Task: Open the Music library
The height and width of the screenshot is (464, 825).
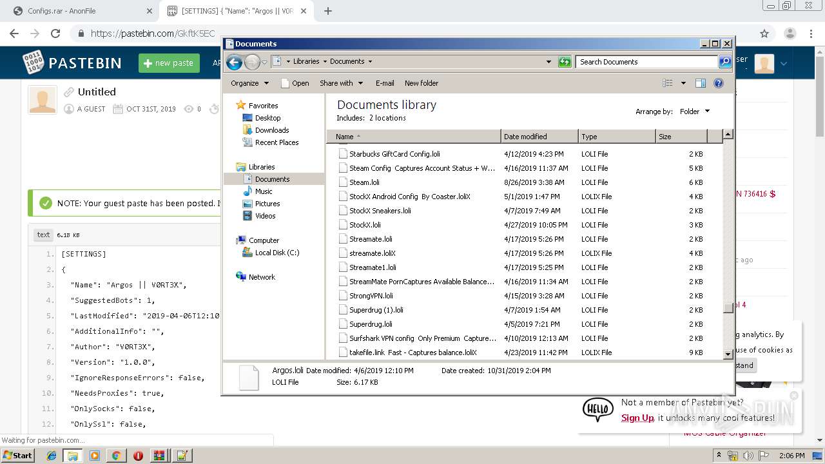Action: tap(264, 191)
